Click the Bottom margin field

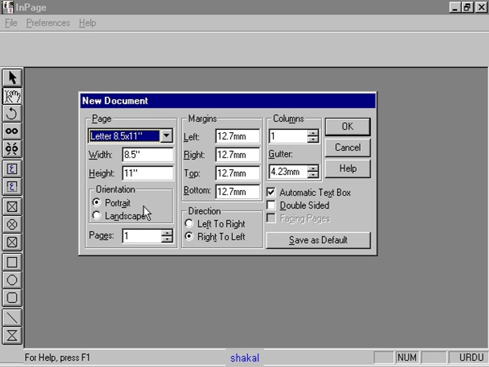[237, 191]
